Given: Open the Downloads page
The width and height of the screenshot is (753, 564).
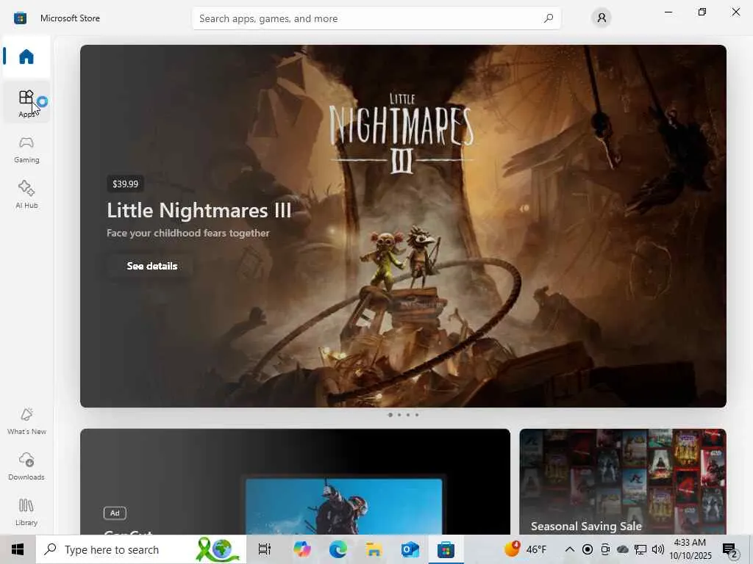Looking at the screenshot, I should tap(26, 466).
